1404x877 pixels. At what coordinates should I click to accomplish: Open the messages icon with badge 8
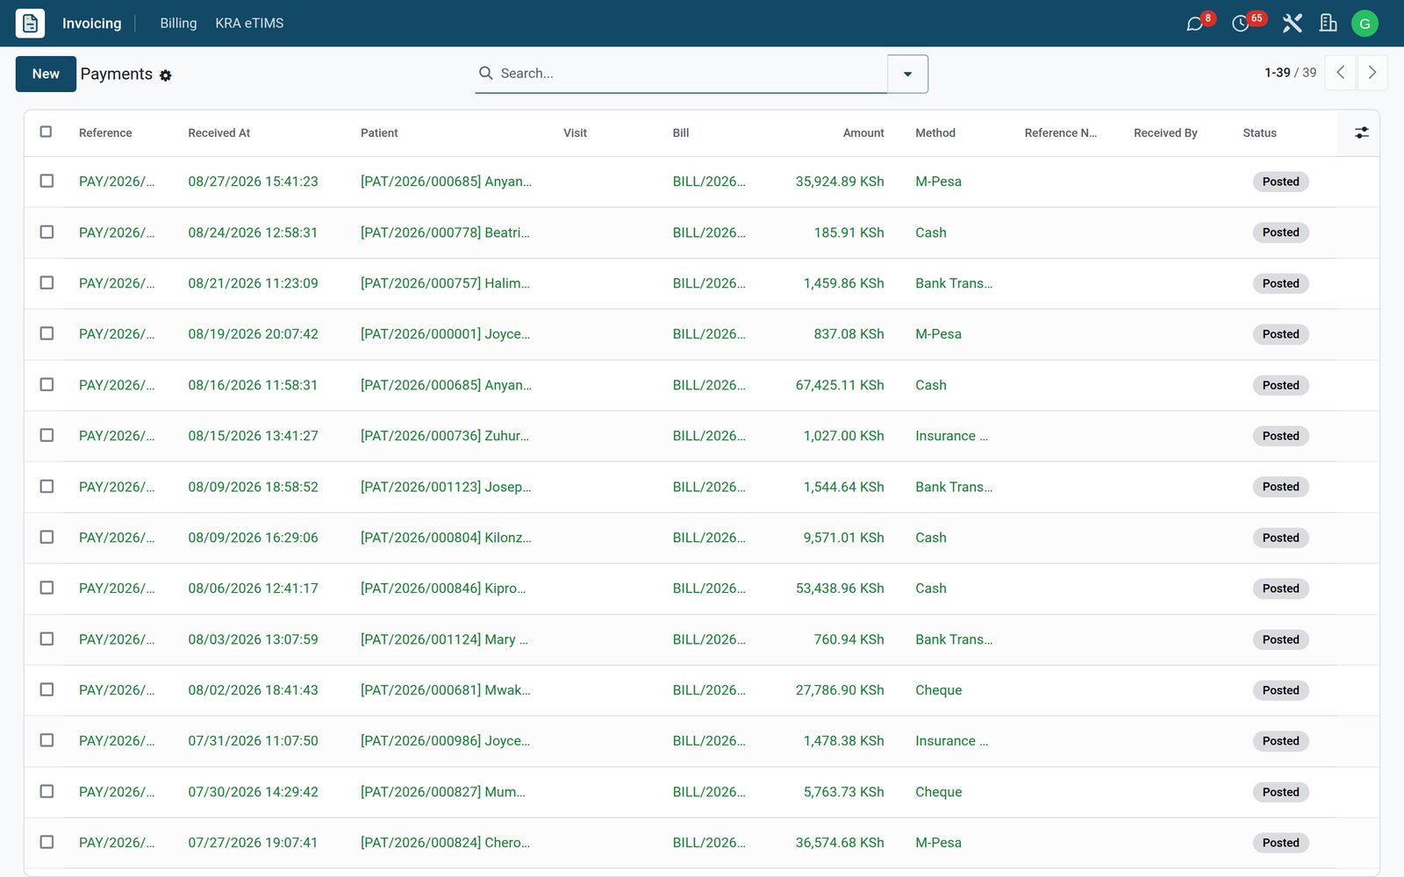[1195, 24]
